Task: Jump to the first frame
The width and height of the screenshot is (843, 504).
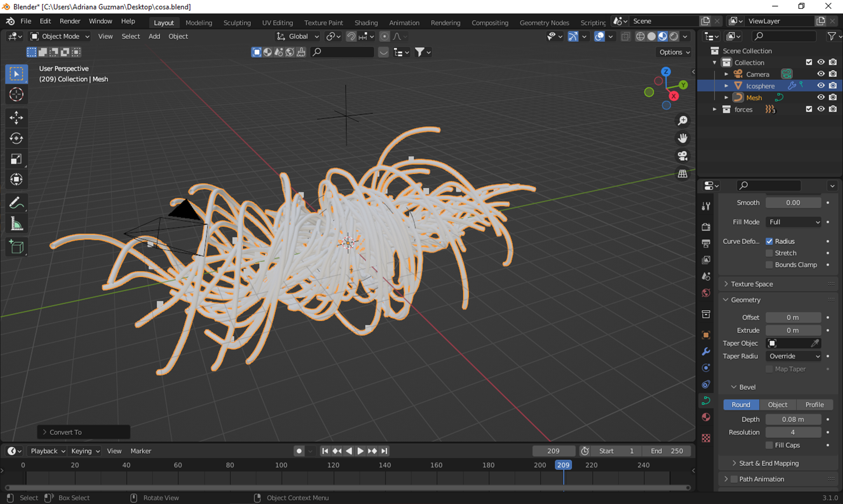Action: 325,451
